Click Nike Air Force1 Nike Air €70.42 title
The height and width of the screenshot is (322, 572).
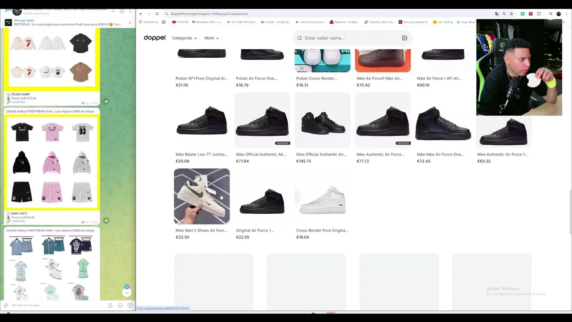click(380, 78)
